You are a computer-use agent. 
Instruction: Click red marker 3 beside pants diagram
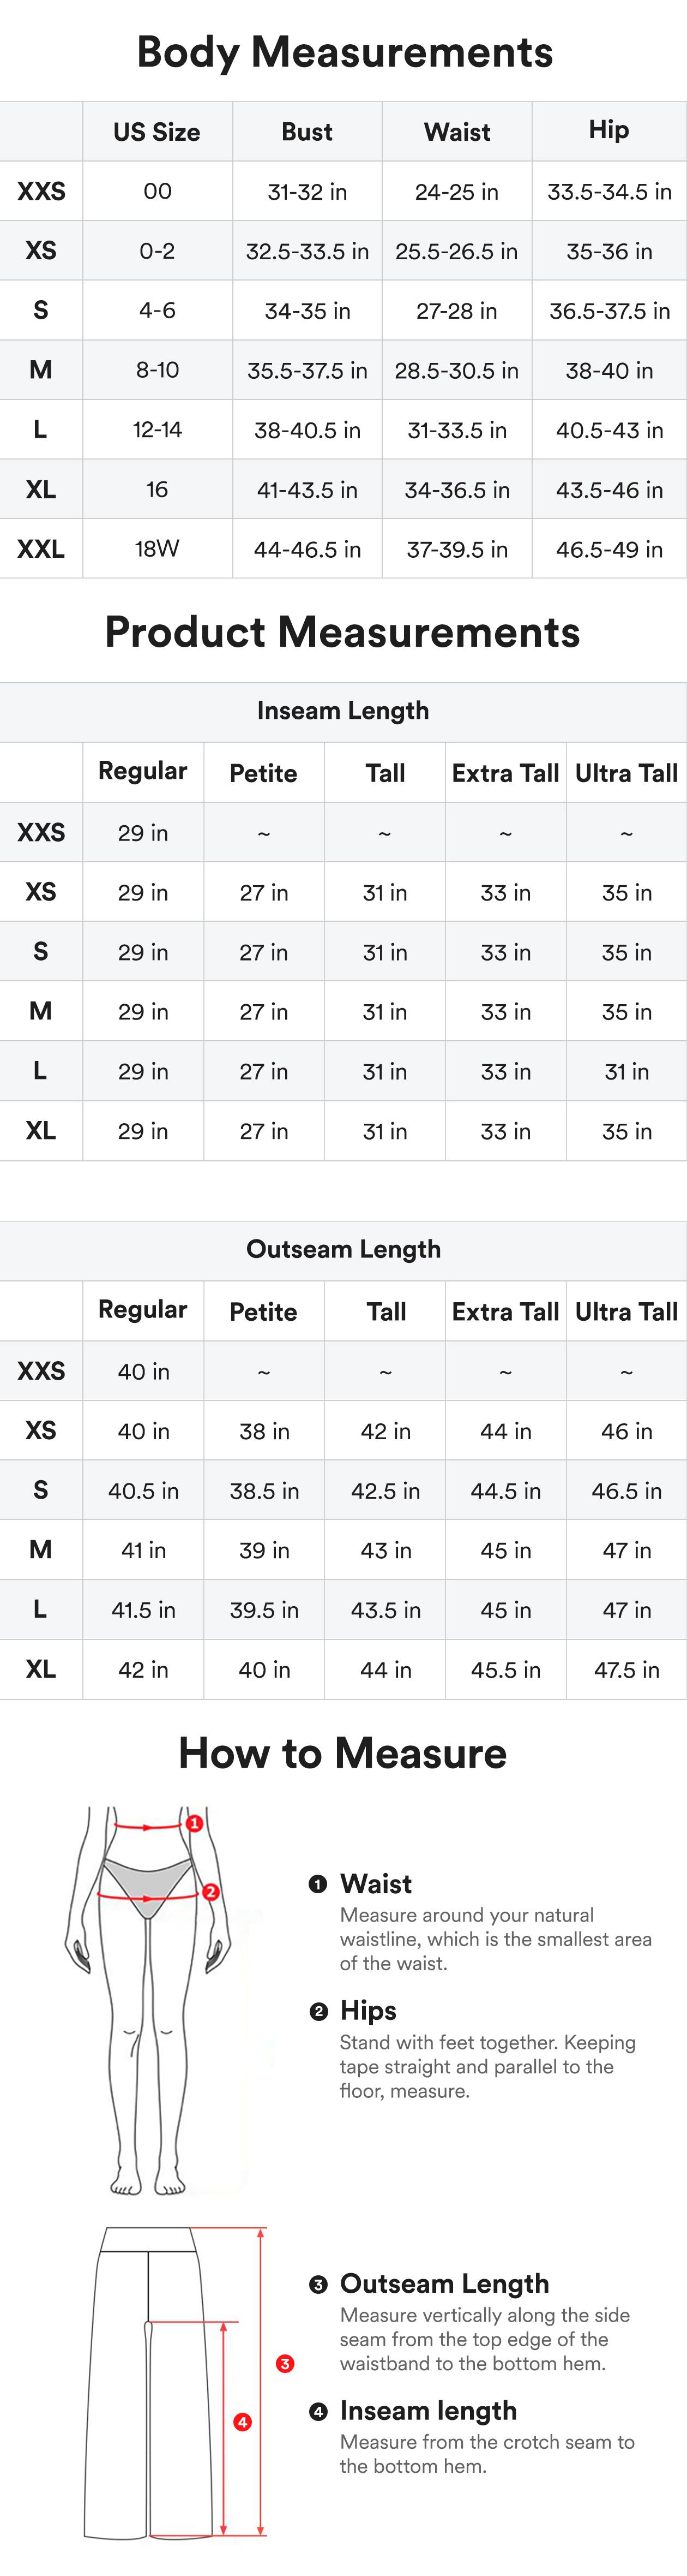pyautogui.click(x=285, y=2364)
